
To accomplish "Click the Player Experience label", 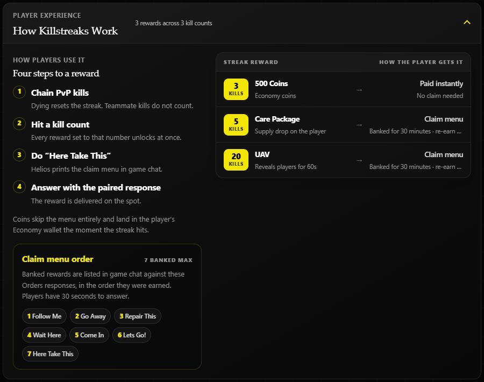I will pyautogui.click(x=47, y=16).
